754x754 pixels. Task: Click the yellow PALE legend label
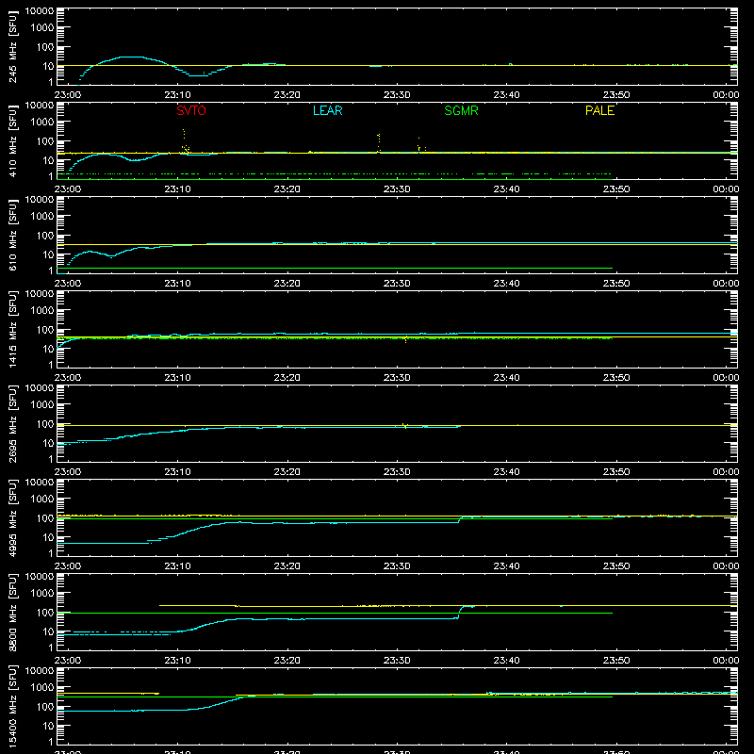pyautogui.click(x=599, y=110)
